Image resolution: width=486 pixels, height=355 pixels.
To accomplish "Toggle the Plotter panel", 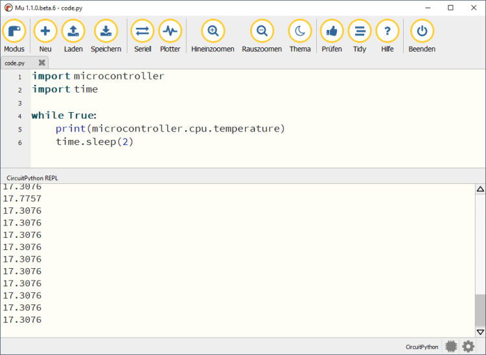I will coord(170,31).
